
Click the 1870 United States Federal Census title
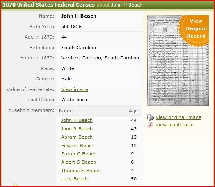[49, 5]
